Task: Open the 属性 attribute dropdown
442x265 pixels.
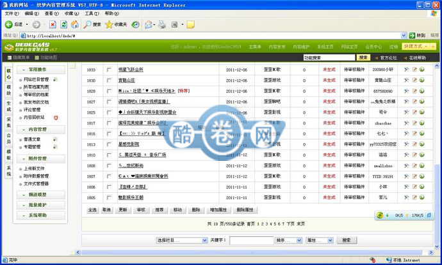Action: 320,241
